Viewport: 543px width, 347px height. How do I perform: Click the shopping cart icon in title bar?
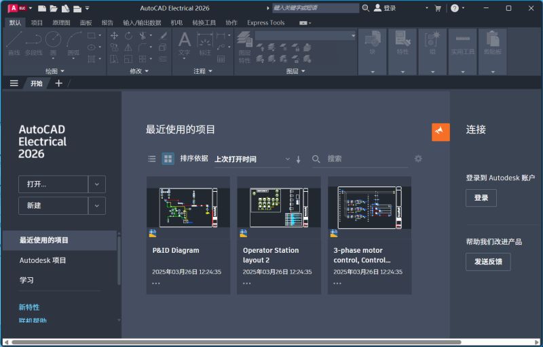coord(438,8)
